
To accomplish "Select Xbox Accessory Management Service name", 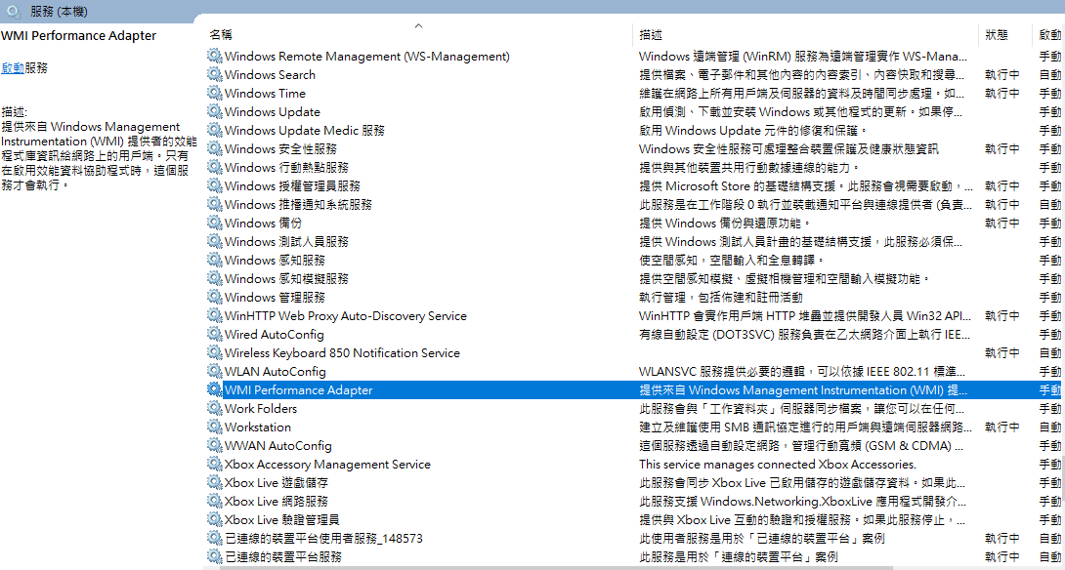I will [328, 465].
